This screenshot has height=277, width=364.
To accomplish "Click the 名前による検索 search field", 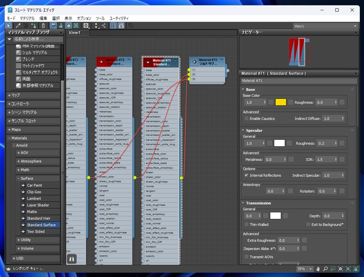I will click(38, 39).
